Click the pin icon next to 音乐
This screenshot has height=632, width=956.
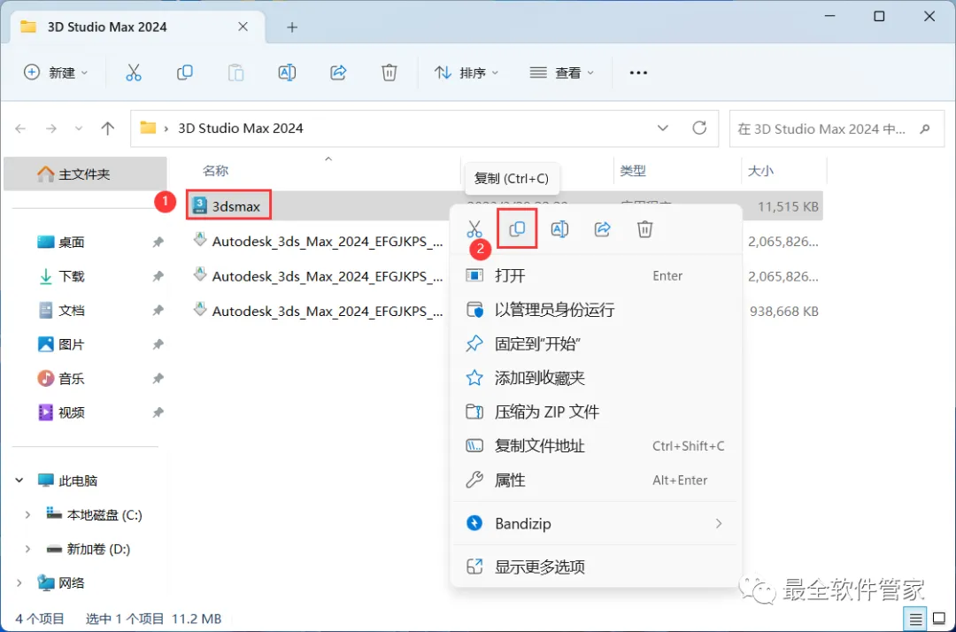(158, 379)
